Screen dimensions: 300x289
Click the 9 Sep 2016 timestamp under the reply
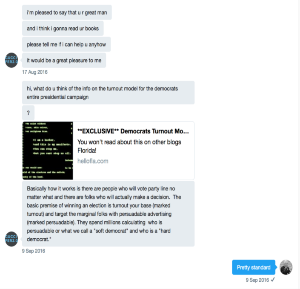pyautogui.click(x=257, y=280)
